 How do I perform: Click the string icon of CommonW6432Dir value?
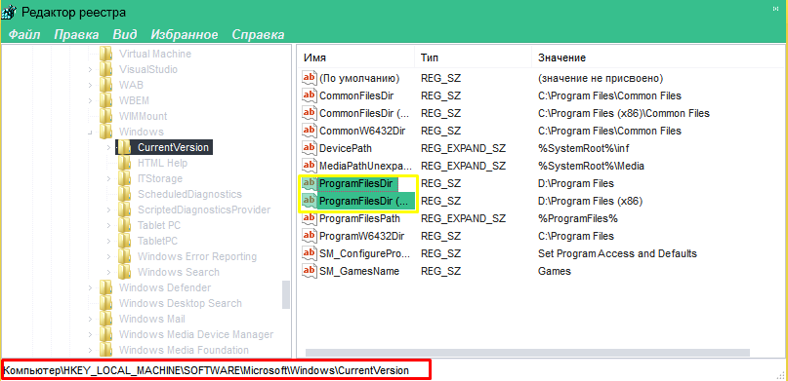(x=309, y=131)
